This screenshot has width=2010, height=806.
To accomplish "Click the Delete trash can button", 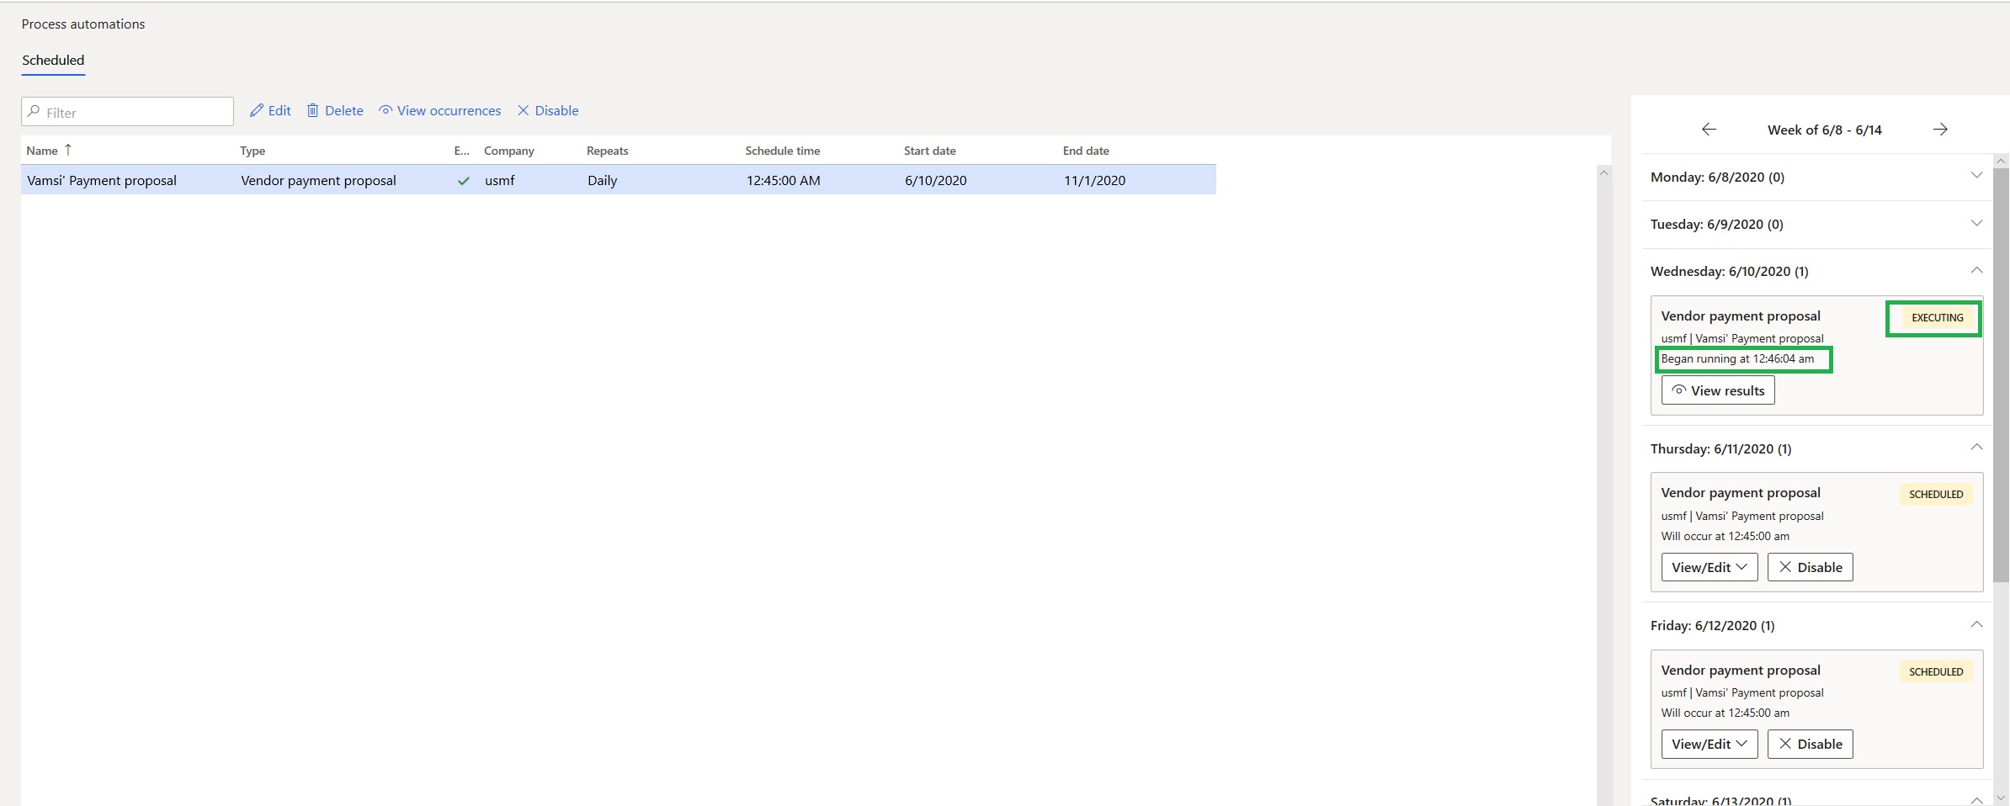I will (x=335, y=111).
